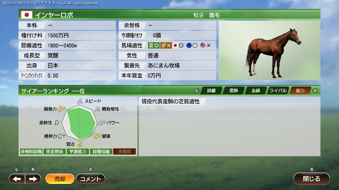
Task: Click the horse model preview image
Action: [270, 50]
